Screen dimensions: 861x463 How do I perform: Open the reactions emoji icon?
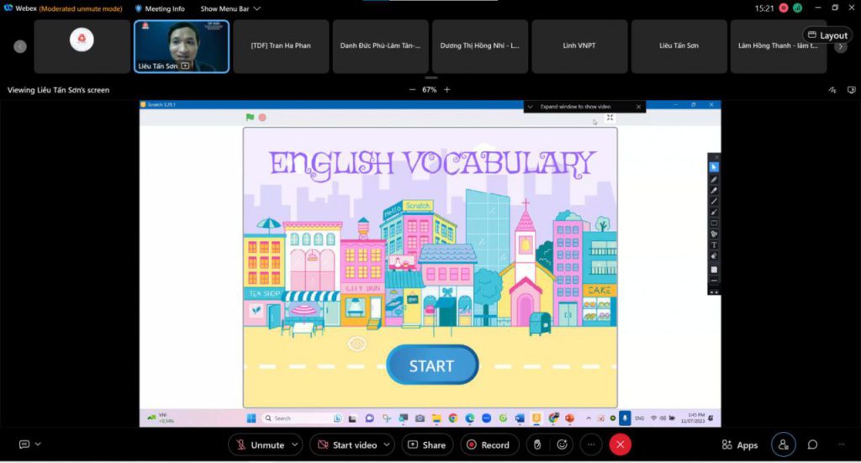pos(562,445)
